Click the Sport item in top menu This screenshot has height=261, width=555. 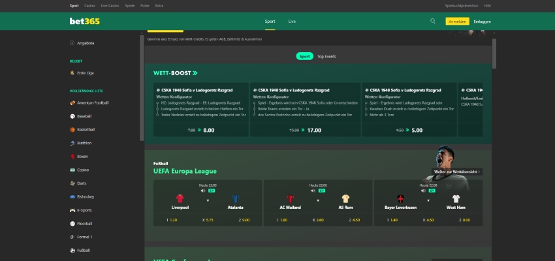[x=74, y=6]
